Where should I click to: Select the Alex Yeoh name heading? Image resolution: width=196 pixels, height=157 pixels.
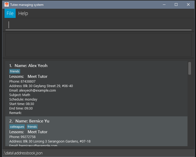(31, 66)
